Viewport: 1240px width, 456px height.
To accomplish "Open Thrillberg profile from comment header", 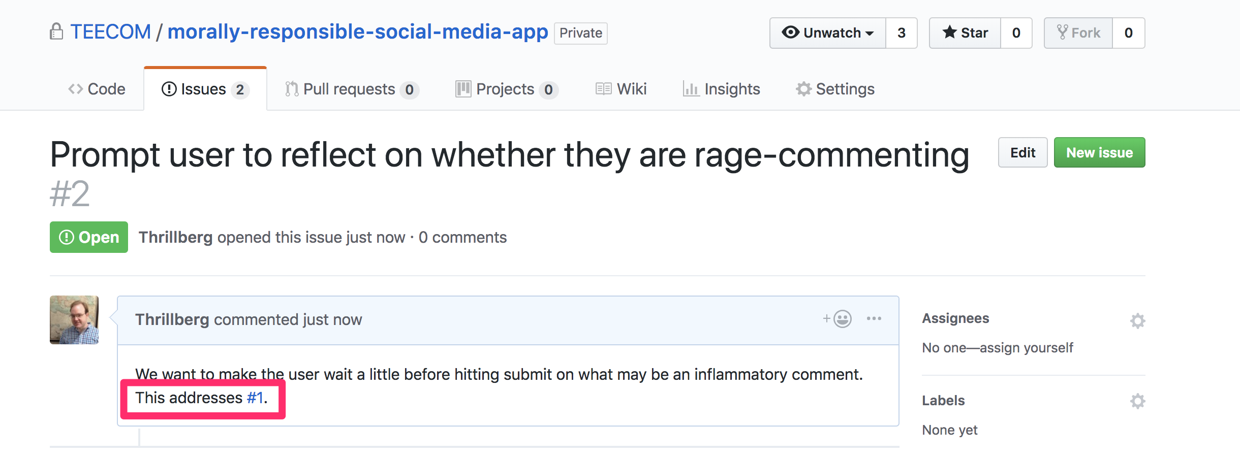I will (172, 319).
